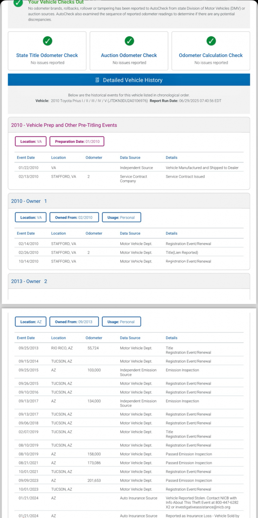Viewport: 258px width, 518px height.
Task: Click the document icon beside Detailed Vehicle History
Action: pos(97,80)
